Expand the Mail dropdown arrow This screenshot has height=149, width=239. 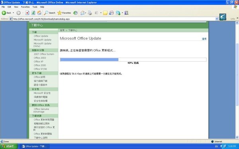[x=86, y=13]
